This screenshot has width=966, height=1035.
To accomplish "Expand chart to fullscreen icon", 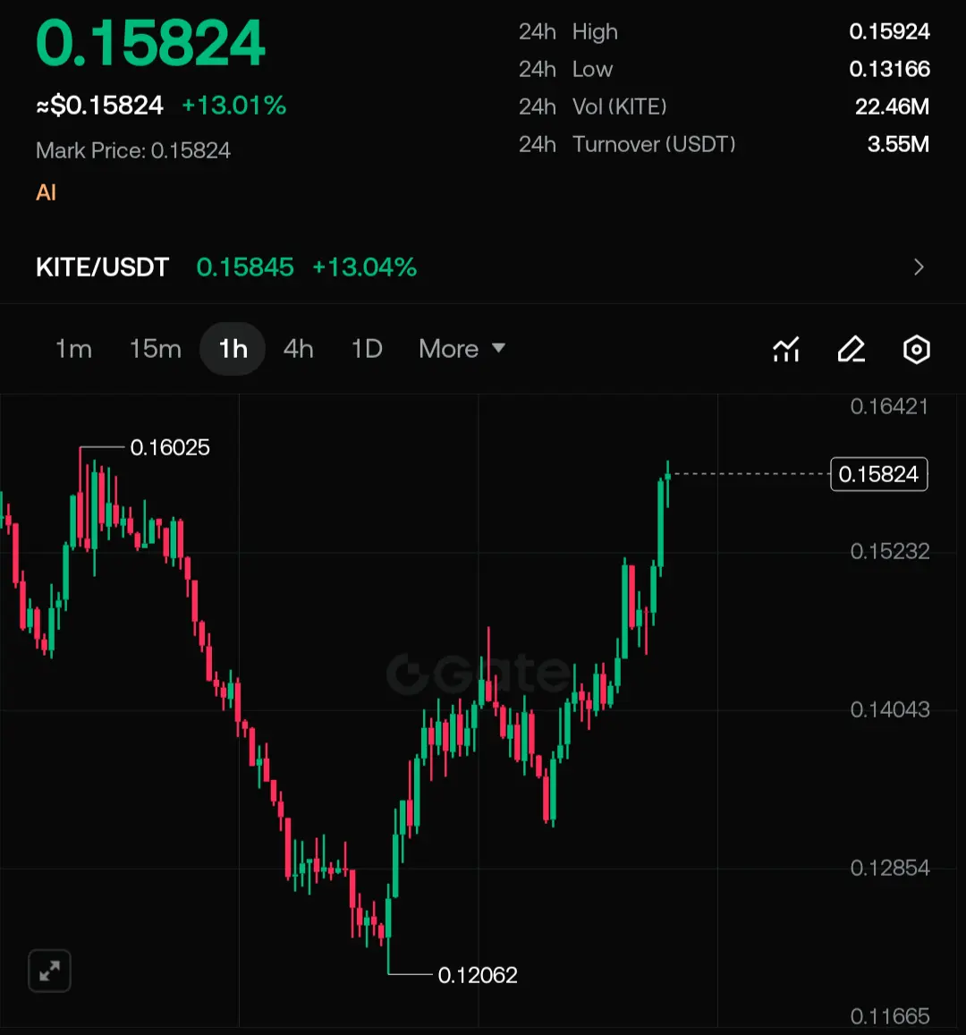I will coord(49,971).
